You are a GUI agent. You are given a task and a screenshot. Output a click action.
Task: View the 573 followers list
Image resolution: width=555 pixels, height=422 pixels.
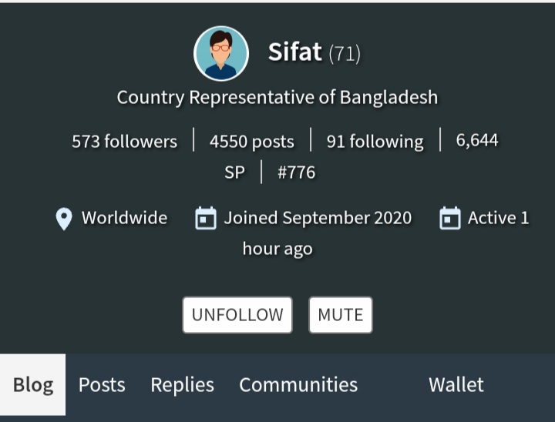coord(124,142)
